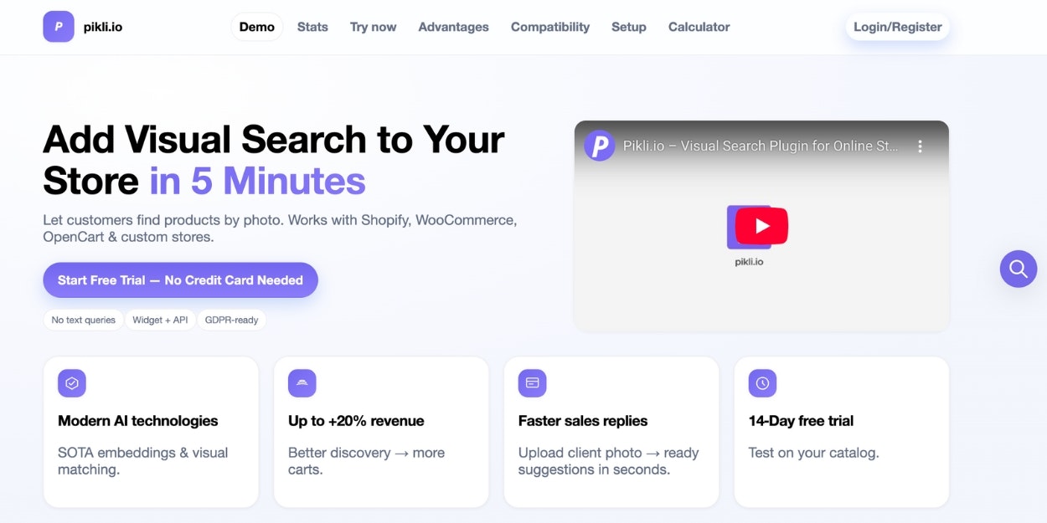Click the Login/Register button
Viewport: 1047px width, 523px height.
[x=898, y=27]
